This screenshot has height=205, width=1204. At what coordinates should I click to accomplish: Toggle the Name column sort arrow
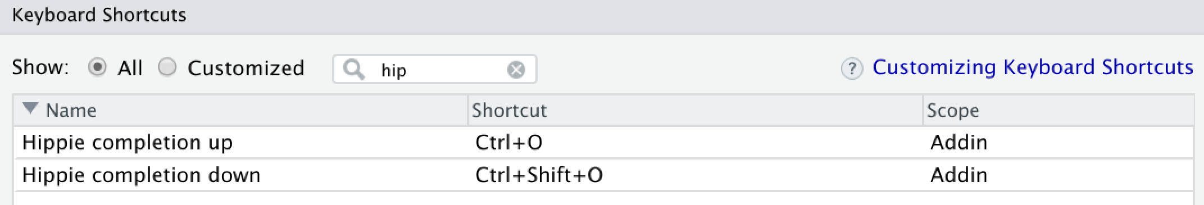tap(30, 108)
